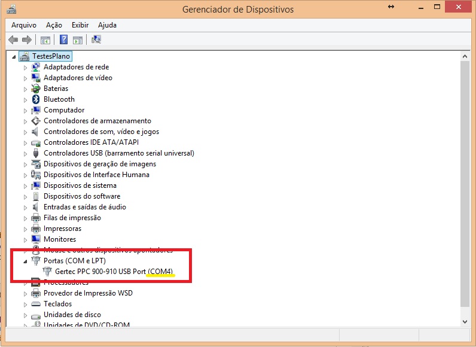This screenshot has height=347, width=476.
Task: Click the blue Help question-mark toolbar icon
Action: coord(63,40)
